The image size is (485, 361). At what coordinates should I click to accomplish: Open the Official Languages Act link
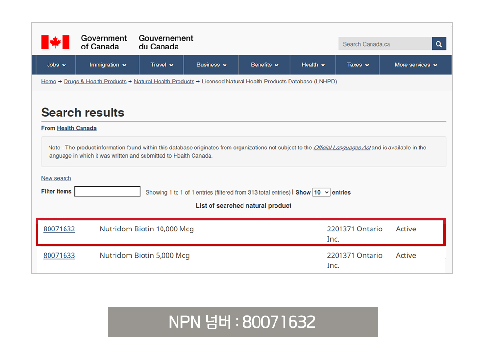tap(342, 148)
